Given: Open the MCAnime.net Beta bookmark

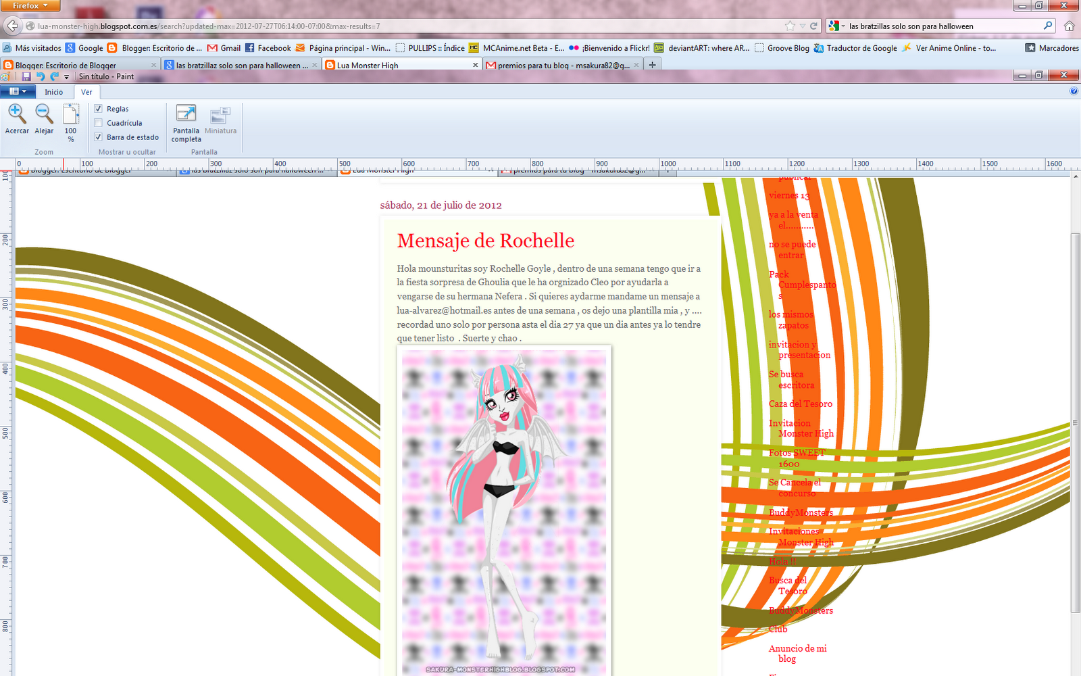Looking at the screenshot, I should [x=516, y=48].
